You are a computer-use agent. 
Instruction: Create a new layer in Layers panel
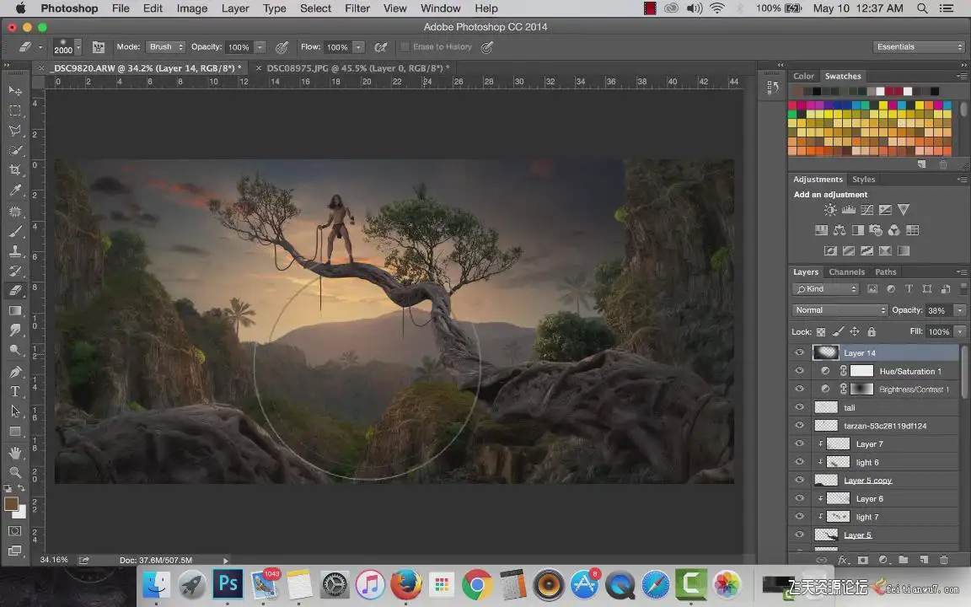[924, 560]
